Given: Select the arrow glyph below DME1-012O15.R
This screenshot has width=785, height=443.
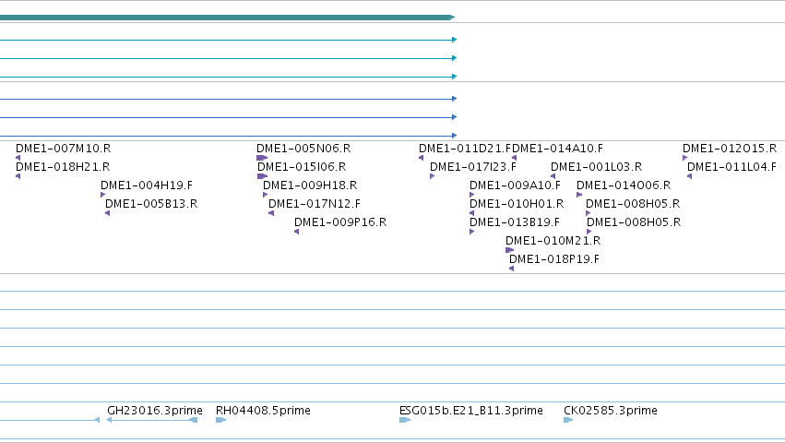Looking at the screenshot, I should 684,158.
